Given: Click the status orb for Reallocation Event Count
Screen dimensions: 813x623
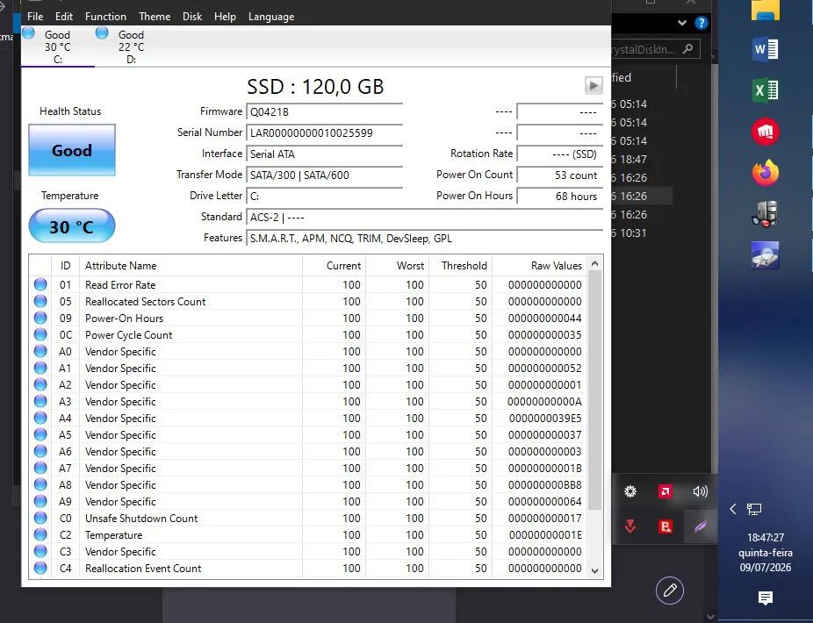Looking at the screenshot, I should (40, 568).
